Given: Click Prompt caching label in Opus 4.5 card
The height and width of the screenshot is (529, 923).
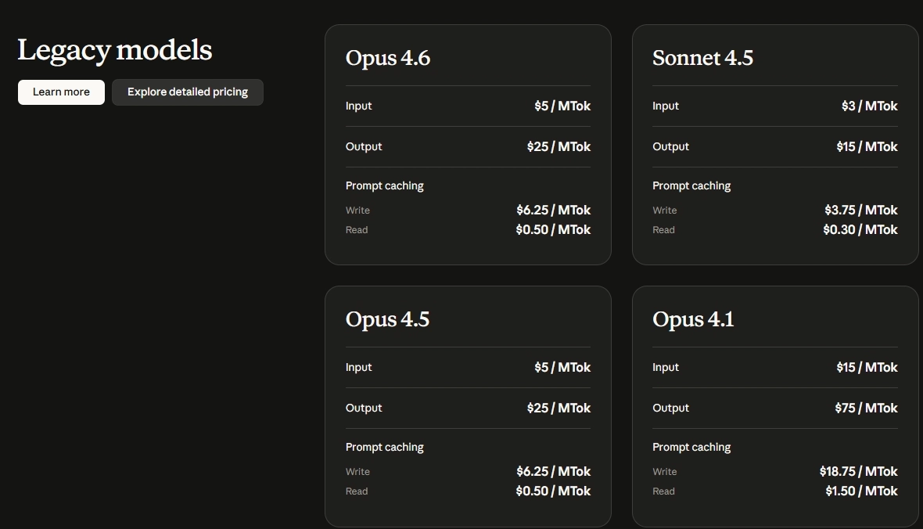Looking at the screenshot, I should [x=385, y=448].
